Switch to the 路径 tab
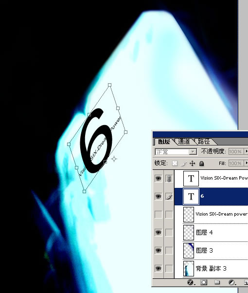Screen dimensions: 248x293 [204, 142]
